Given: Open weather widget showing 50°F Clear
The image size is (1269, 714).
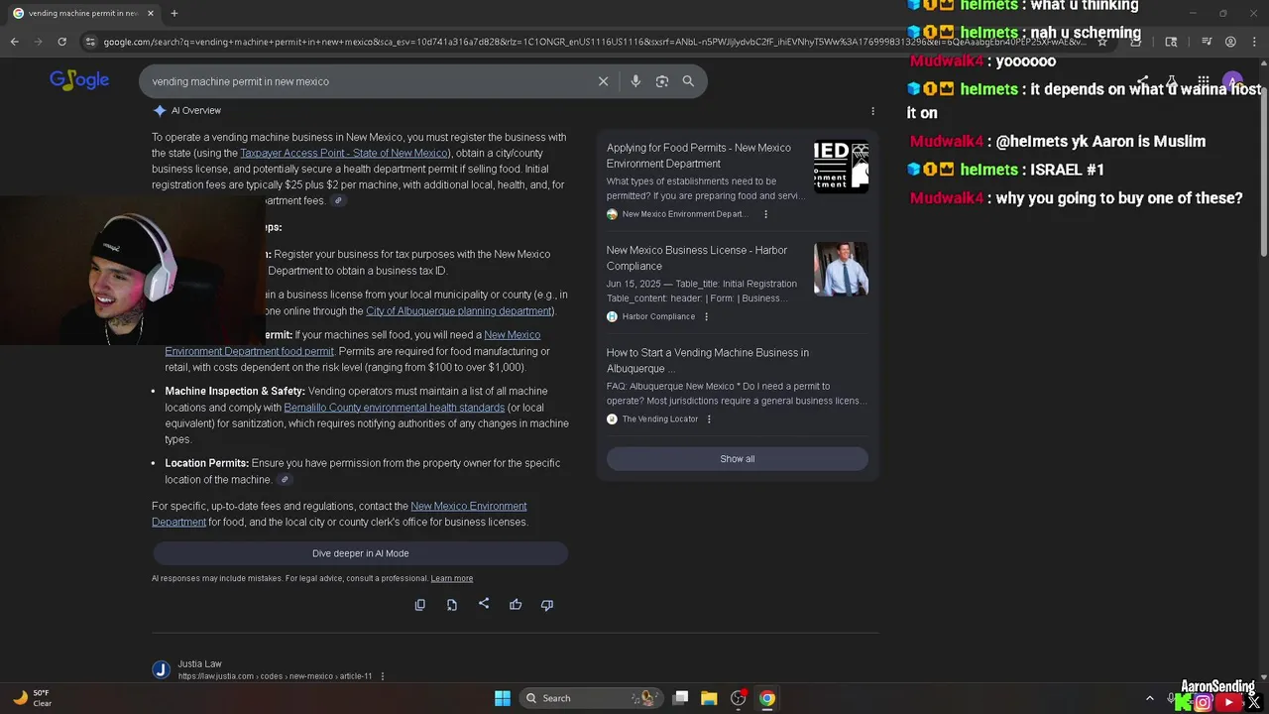Looking at the screenshot, I should click(x=32, y=698).
